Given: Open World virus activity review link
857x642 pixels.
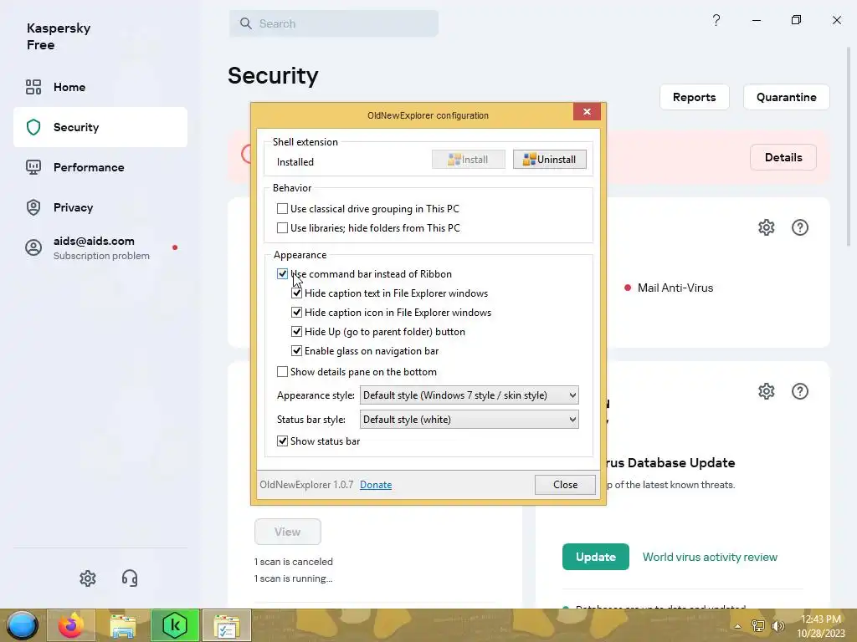Looking at the screenshot, I should 710,557.
